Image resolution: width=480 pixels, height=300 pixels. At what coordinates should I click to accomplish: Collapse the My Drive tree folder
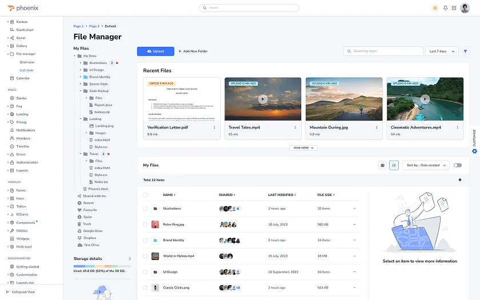74,56
